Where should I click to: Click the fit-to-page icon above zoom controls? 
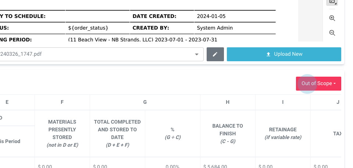pyautogui.click(x=332, y=1)
